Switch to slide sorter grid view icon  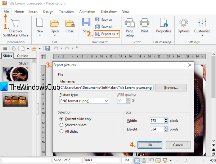[144, 160]
